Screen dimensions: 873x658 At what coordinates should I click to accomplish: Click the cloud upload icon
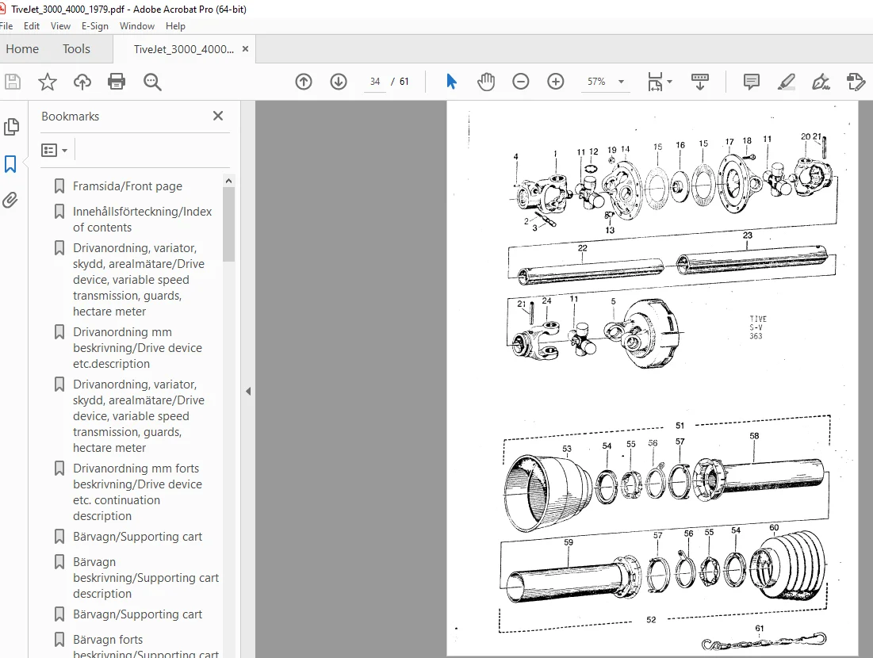pos(82,82)
